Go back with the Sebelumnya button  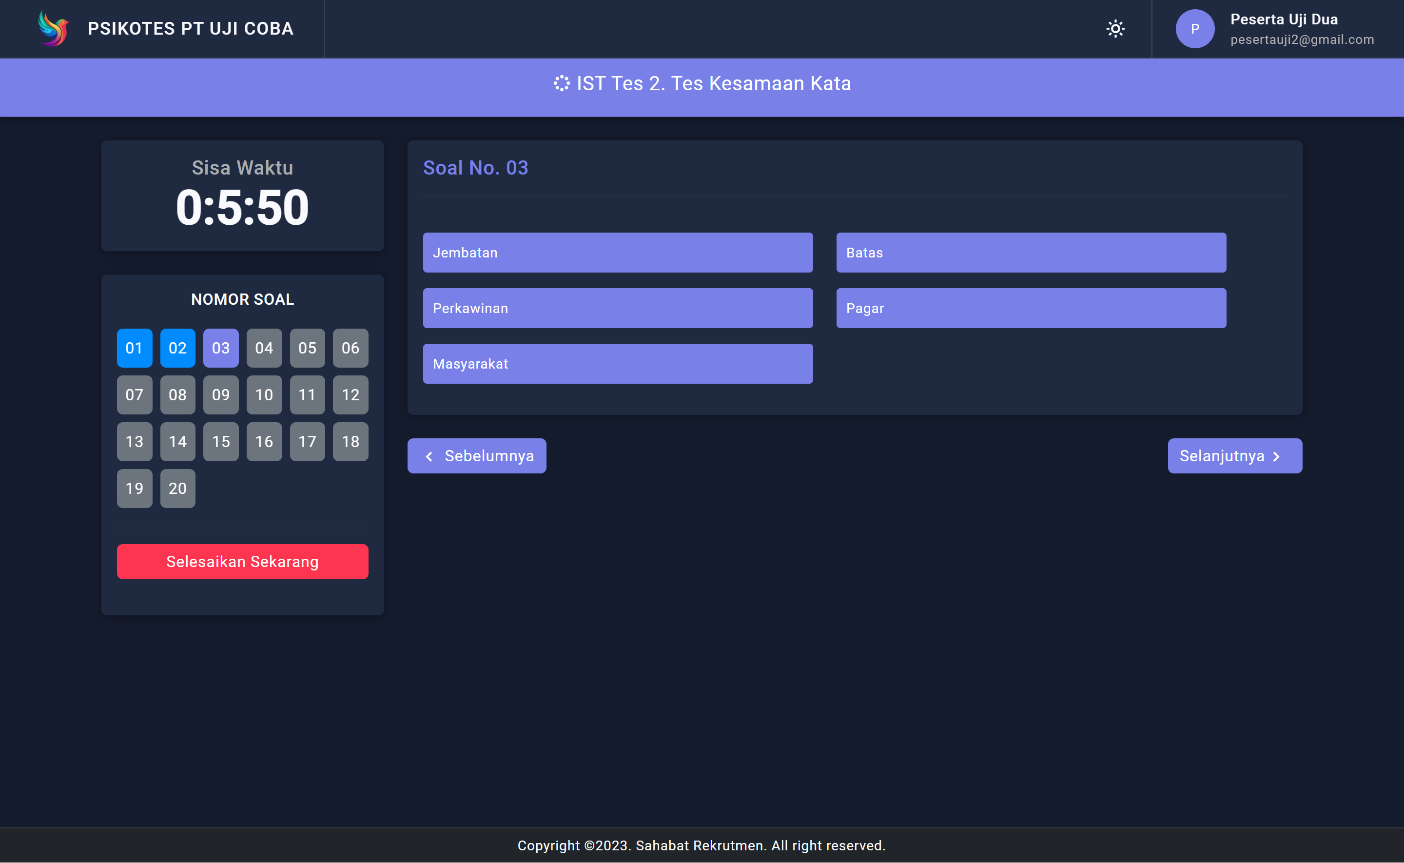tap(476, 455)
